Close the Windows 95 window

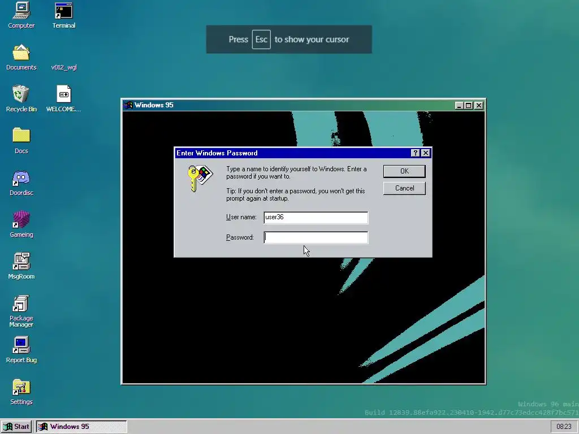tap(479, 106)
